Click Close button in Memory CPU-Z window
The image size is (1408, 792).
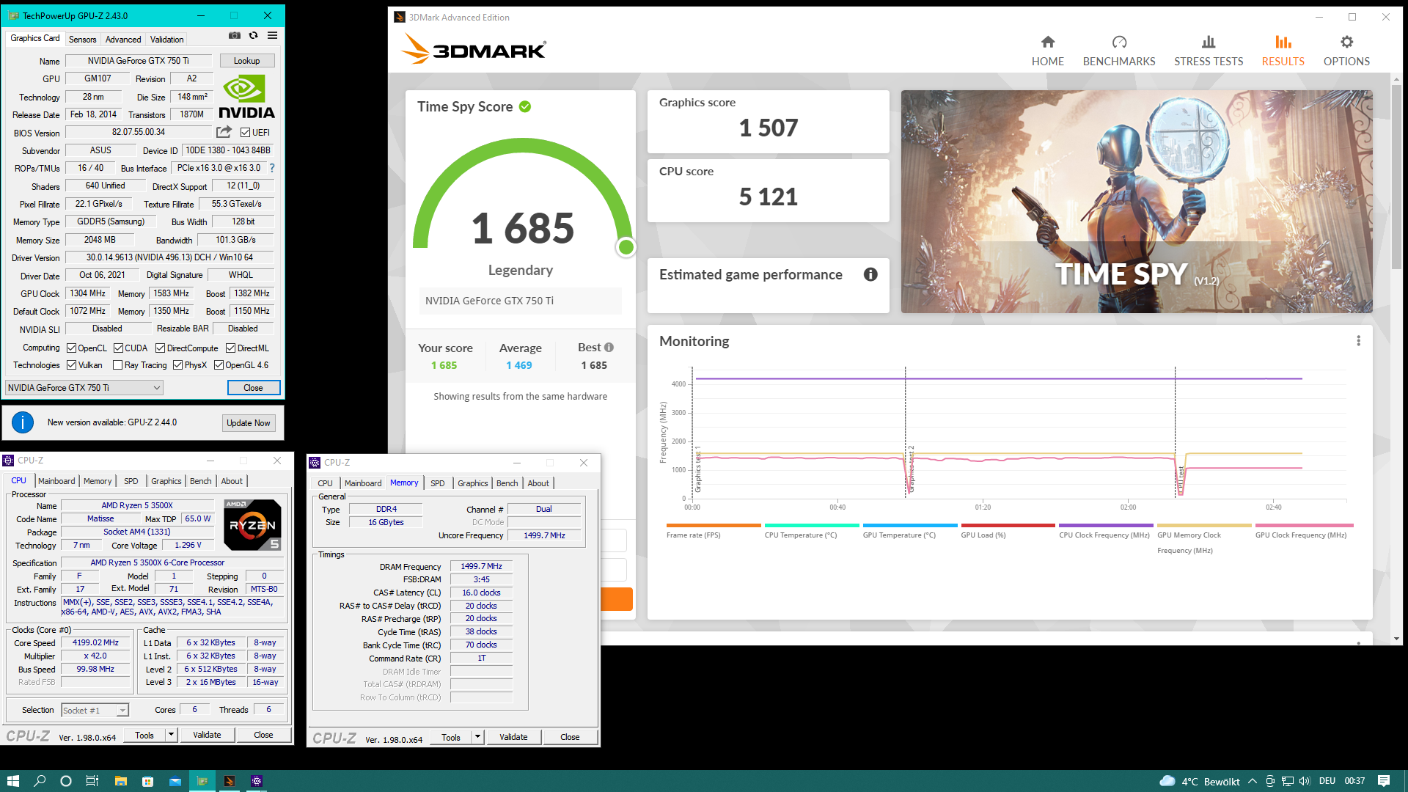point(570,737)
